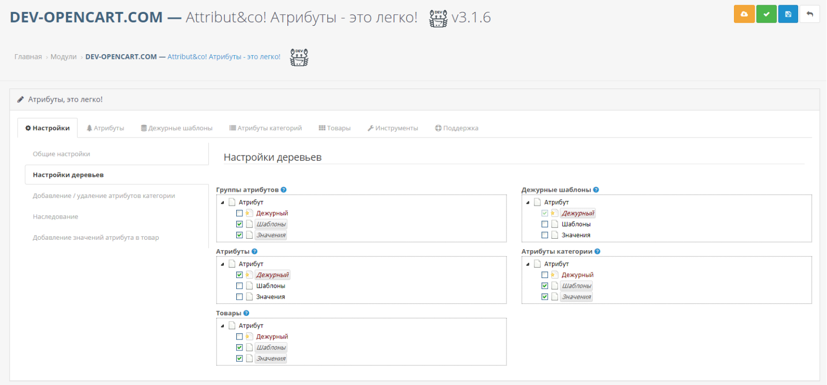The image size is (827, 385).
Task: Select Настройки деревьев in side menu
Action: [x=117, y=175]
